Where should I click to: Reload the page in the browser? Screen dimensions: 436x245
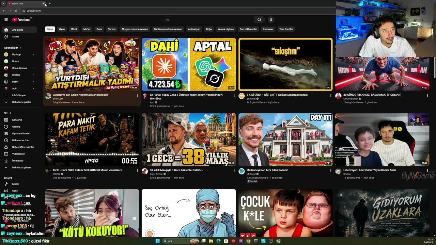[x=16, y=11]
